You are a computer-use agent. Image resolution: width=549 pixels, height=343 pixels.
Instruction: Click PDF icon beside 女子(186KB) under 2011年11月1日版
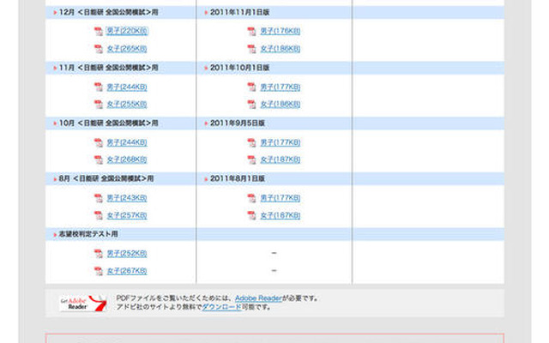tap(251, 49)
